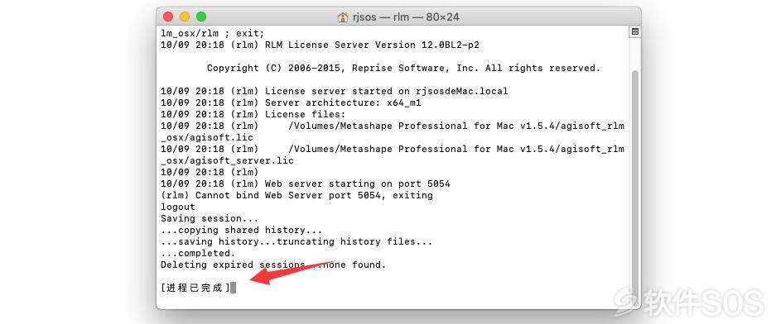Click the '_osx/agisoft_server.lic' path text
The image size is (776, 324).
pyautogui.click(x=227, y=161)
